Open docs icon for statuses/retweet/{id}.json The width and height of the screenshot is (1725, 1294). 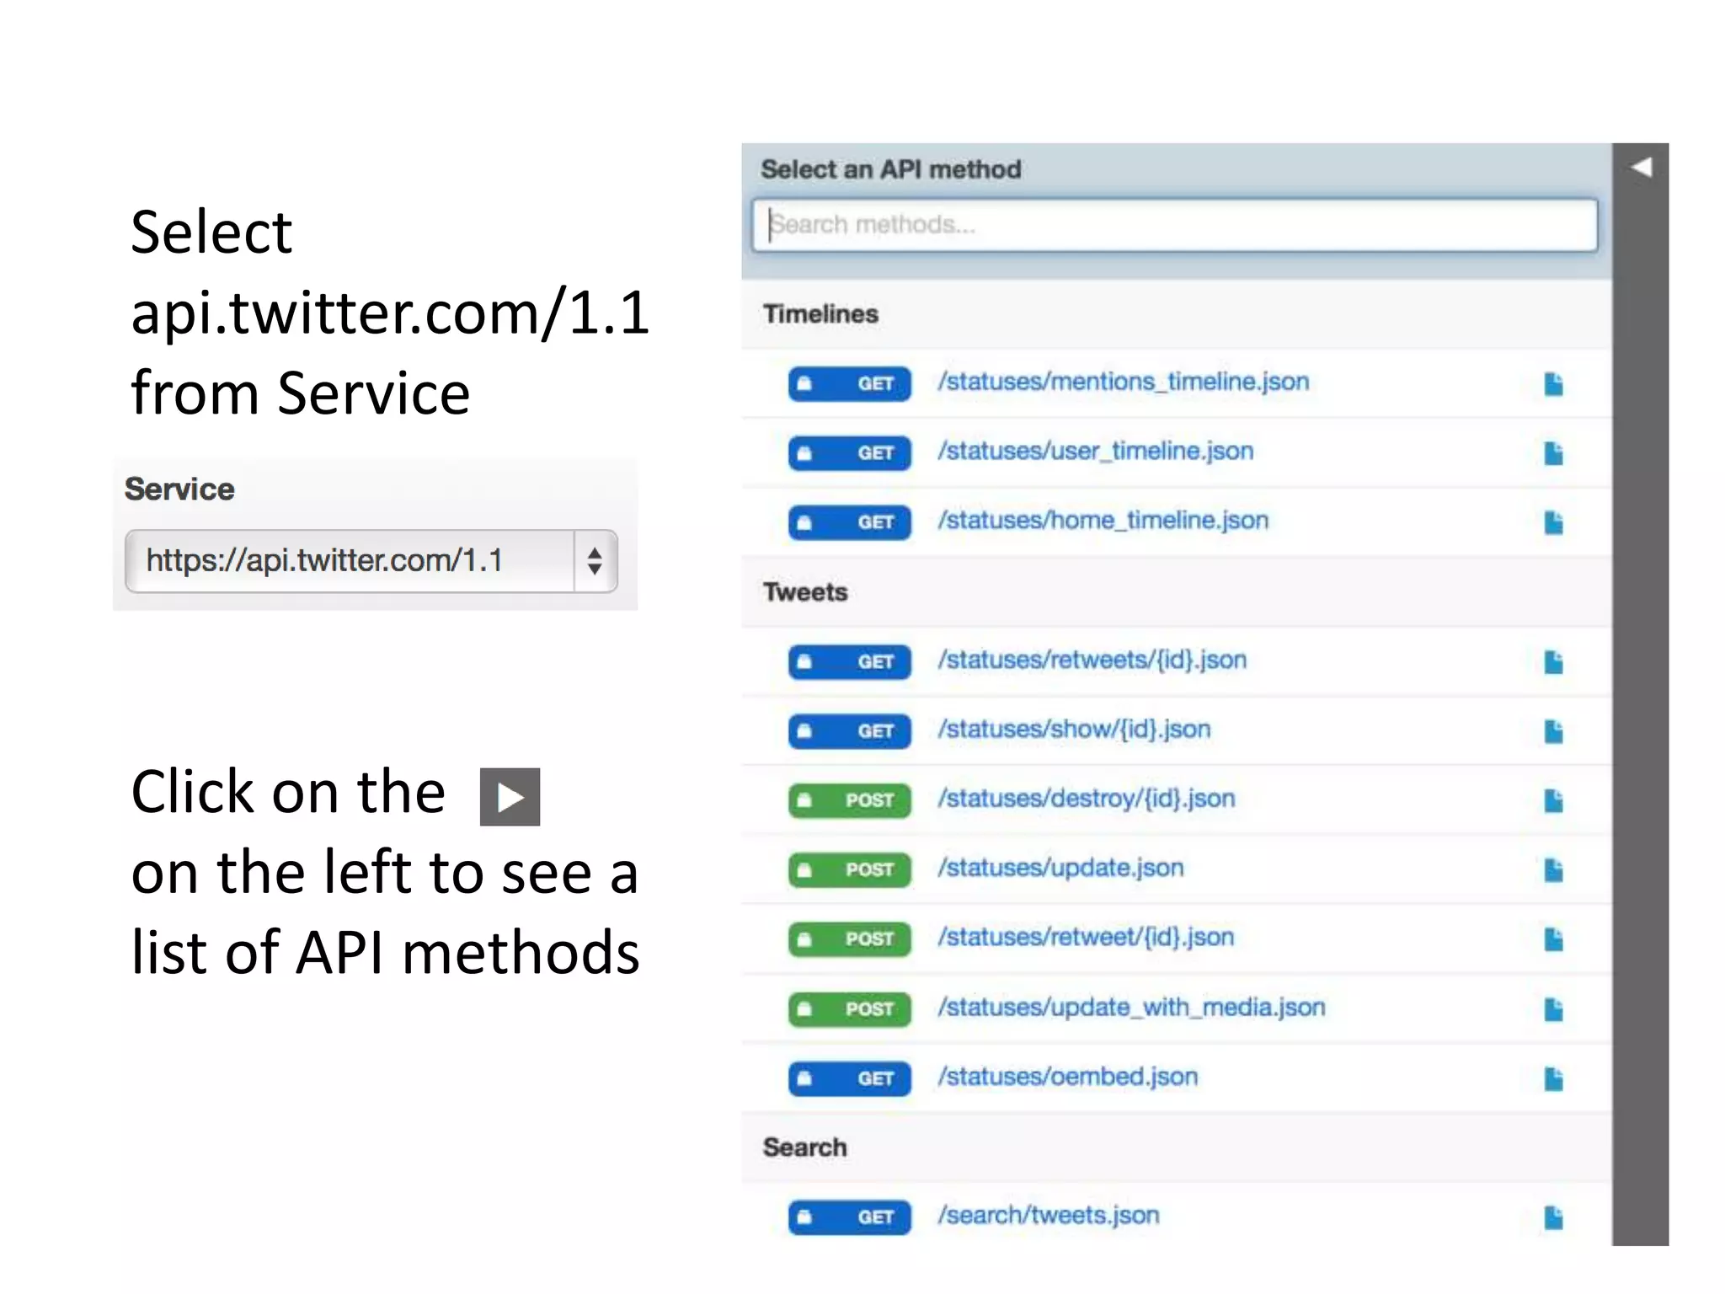1553,938
